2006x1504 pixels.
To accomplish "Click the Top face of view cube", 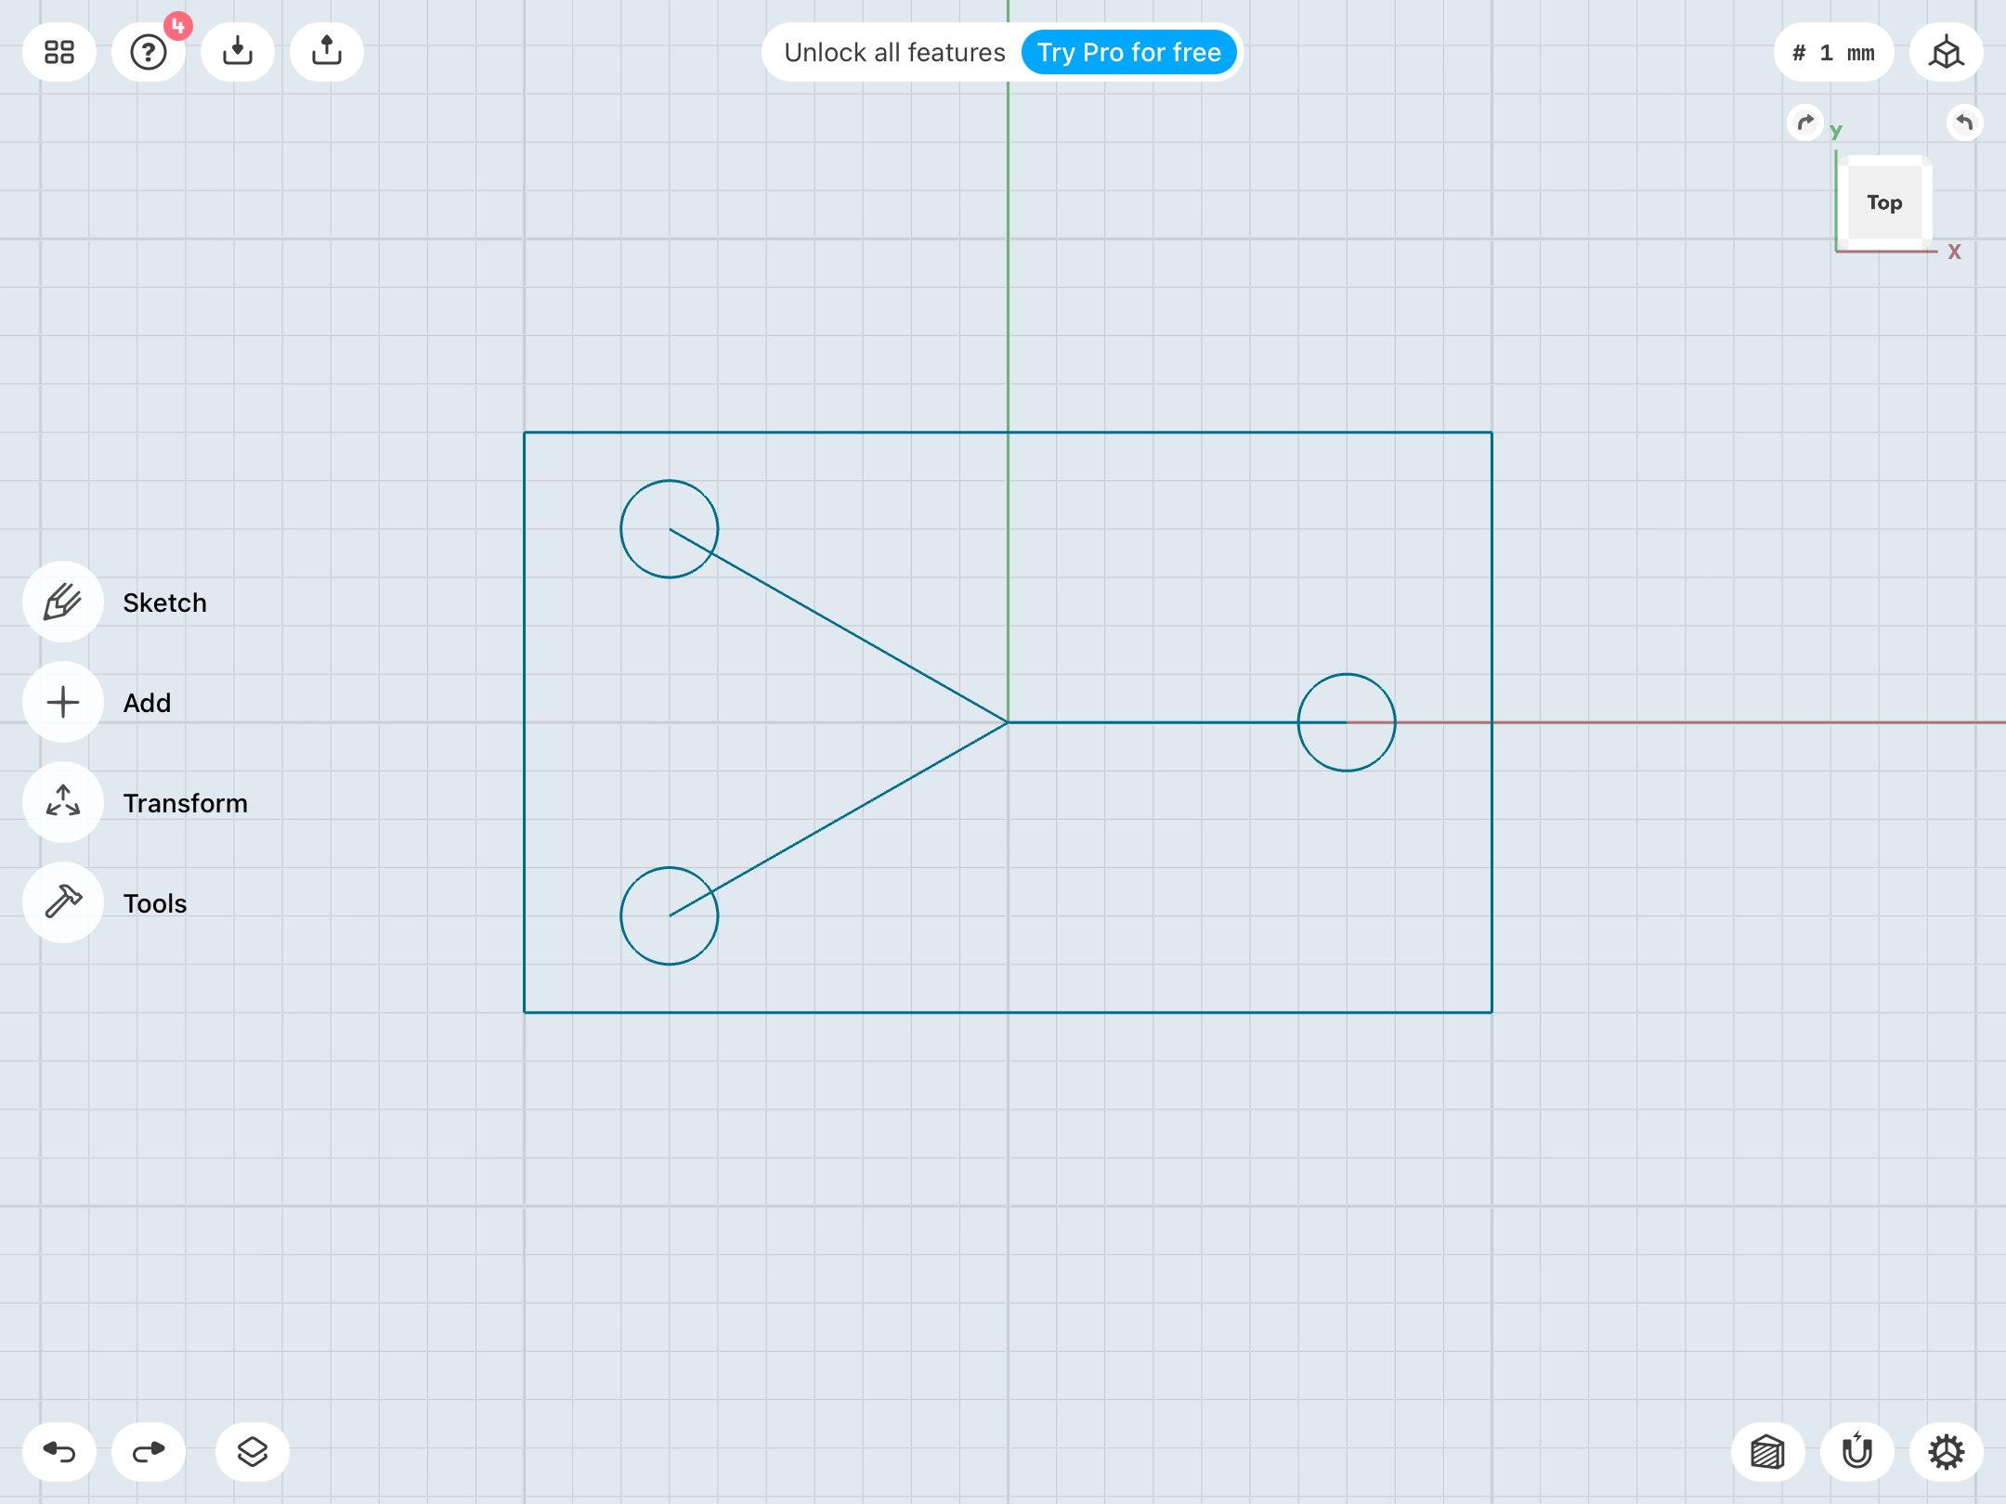I will 1884,202.
